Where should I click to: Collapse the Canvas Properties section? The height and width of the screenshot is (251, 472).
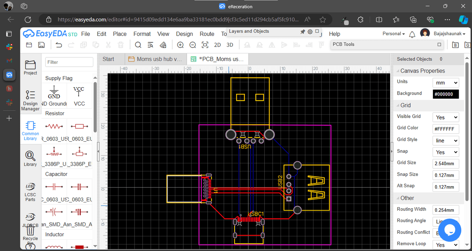(x=398, y=71)
